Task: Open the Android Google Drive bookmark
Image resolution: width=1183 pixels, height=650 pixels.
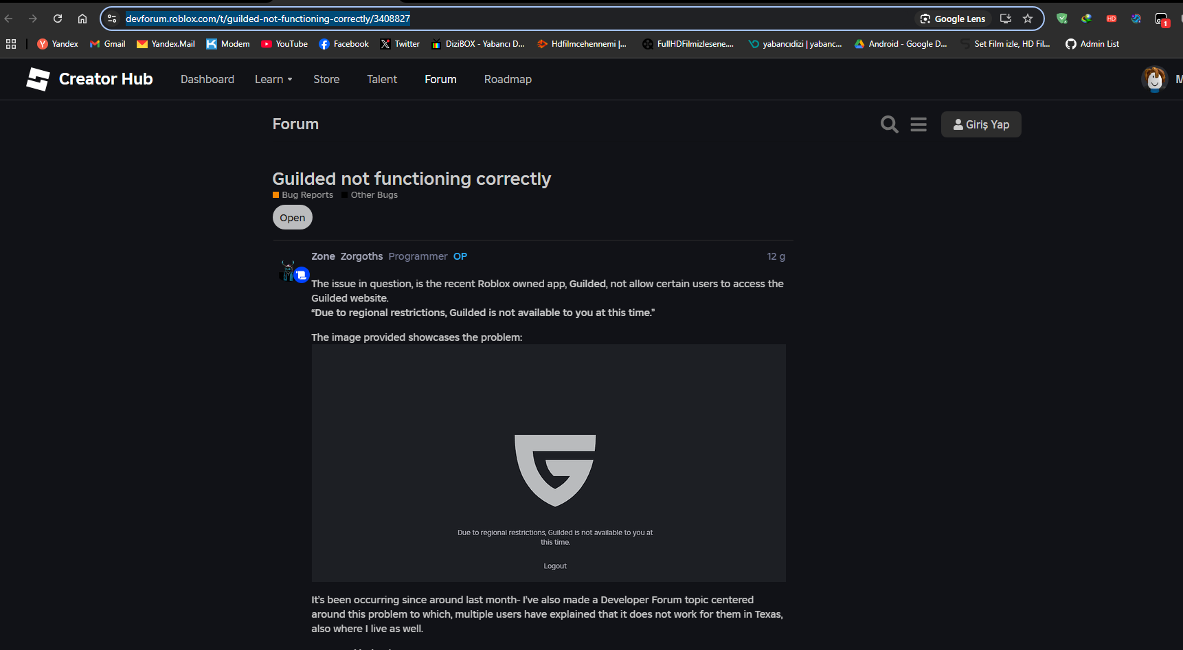Action: point(901,44)
